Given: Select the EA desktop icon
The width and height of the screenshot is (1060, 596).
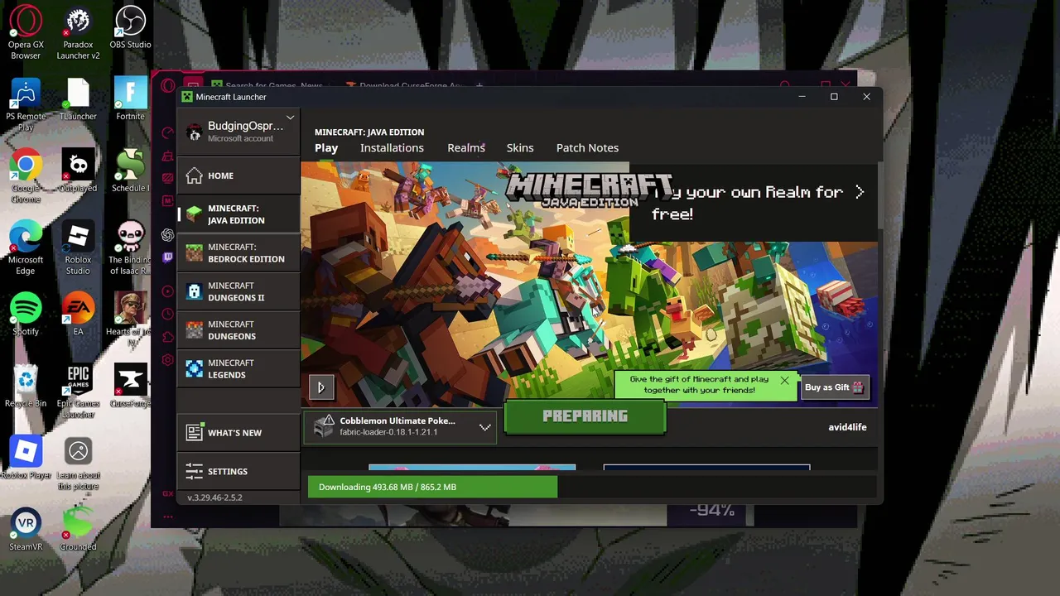Looking at the screenshot, I should coord(78,315).
